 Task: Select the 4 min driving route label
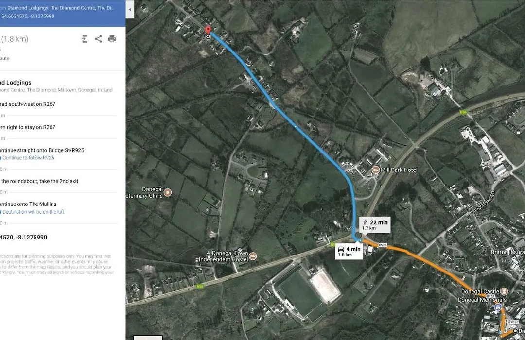click(349, 252)
